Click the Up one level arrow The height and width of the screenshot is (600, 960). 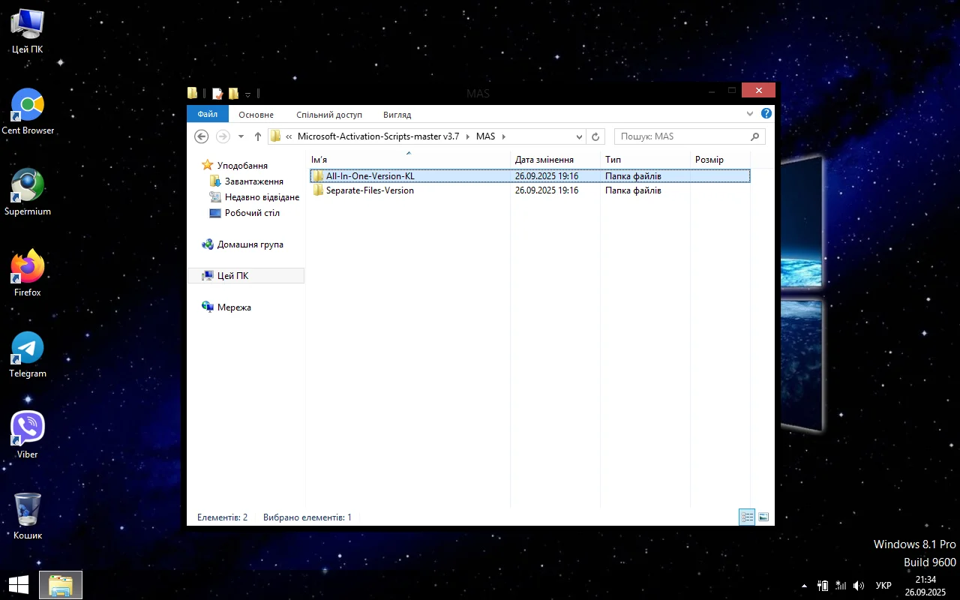(x=258, y=136)
